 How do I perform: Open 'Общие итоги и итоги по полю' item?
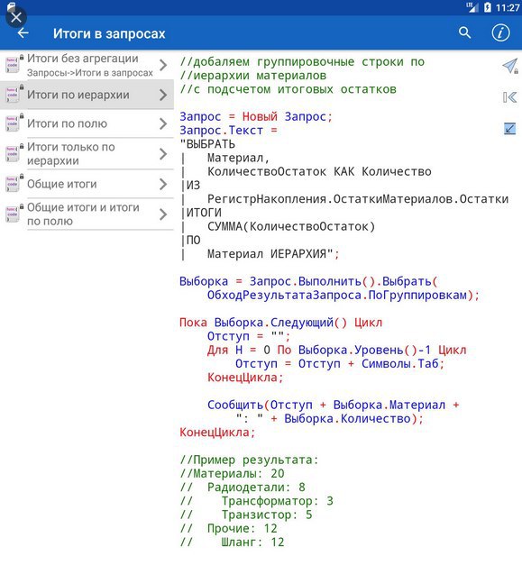click(x=87, y=214)
